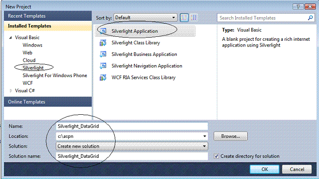Click the OK button

click(x=265, y=169)
